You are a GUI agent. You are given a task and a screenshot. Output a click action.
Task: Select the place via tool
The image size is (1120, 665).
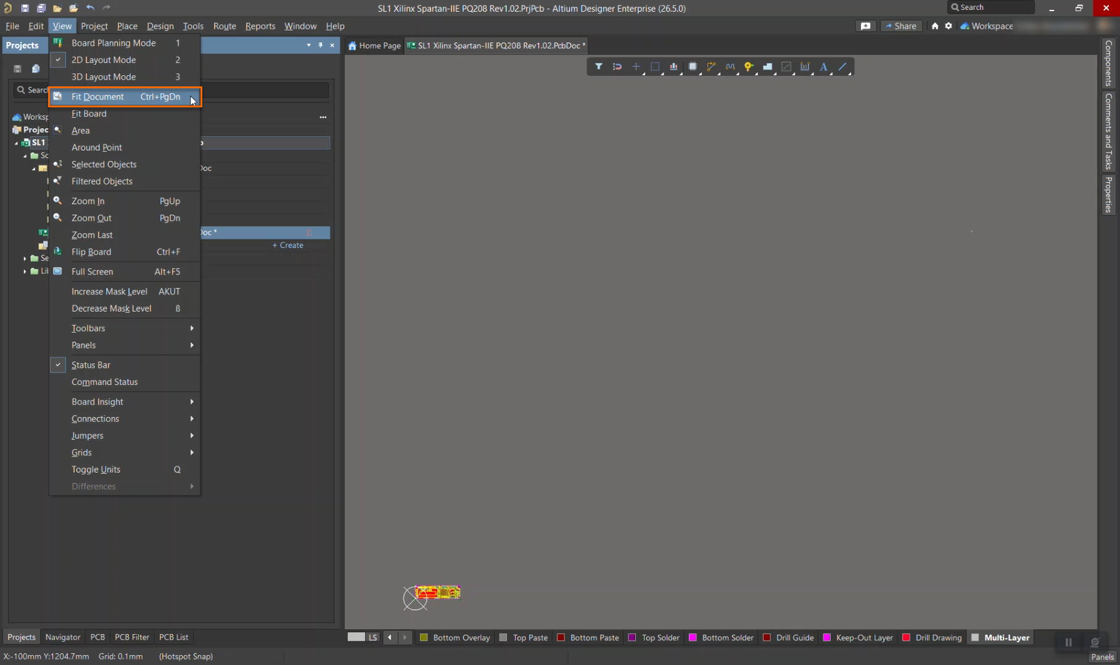749,67
